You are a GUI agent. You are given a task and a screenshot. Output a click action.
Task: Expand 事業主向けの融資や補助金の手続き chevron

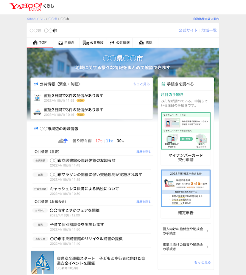pyautogui.click(x=207, y=247)
